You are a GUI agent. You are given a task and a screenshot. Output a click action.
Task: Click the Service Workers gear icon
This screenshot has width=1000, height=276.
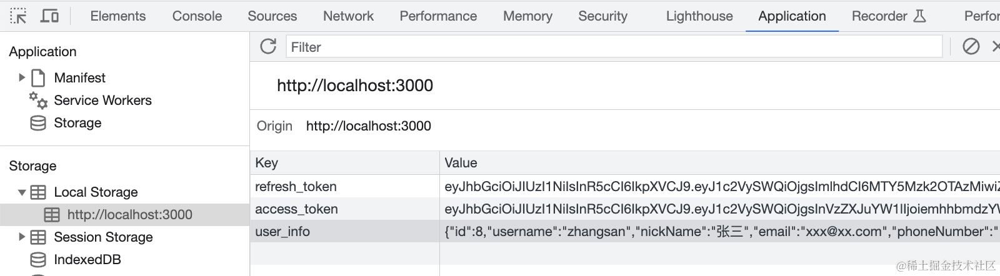point(38,100)
